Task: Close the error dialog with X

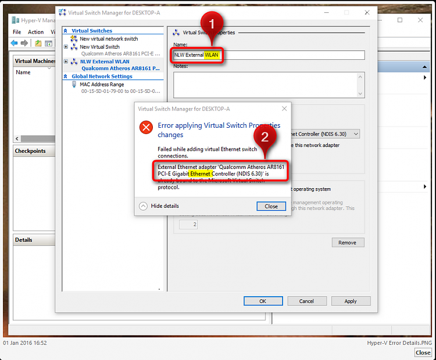Action: (284, 109)
